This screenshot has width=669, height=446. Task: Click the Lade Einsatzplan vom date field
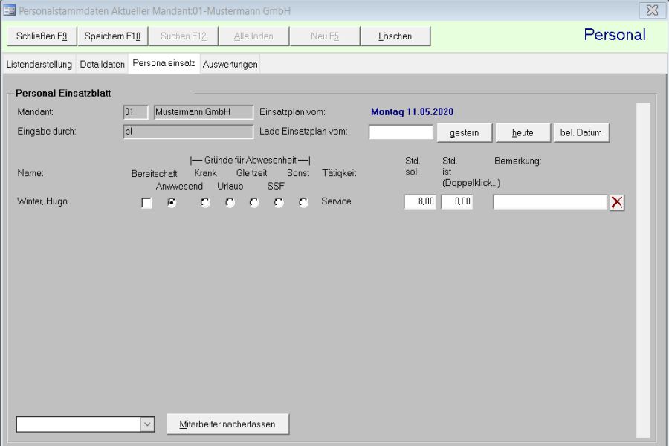(x=401, y=132)
